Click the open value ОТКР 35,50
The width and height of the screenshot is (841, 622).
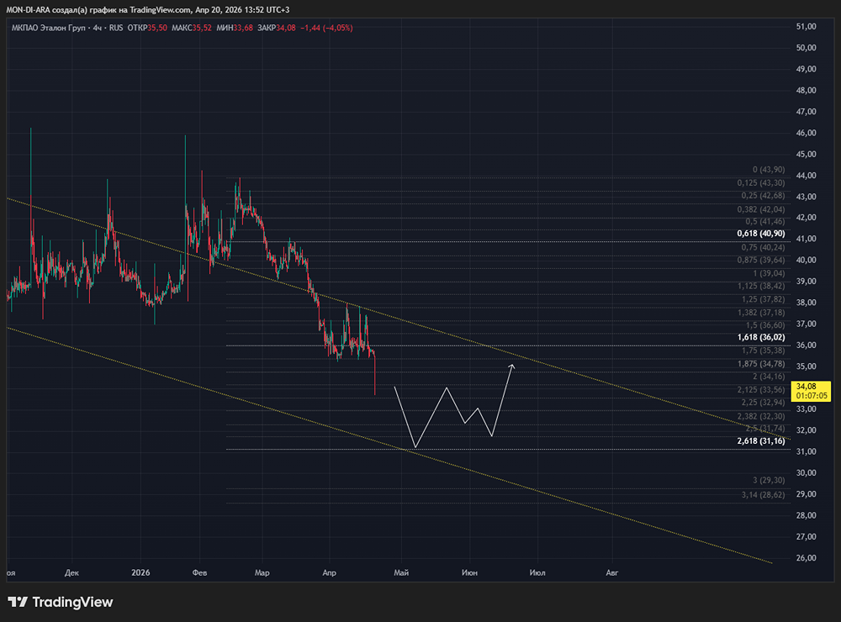click(147, 28)
